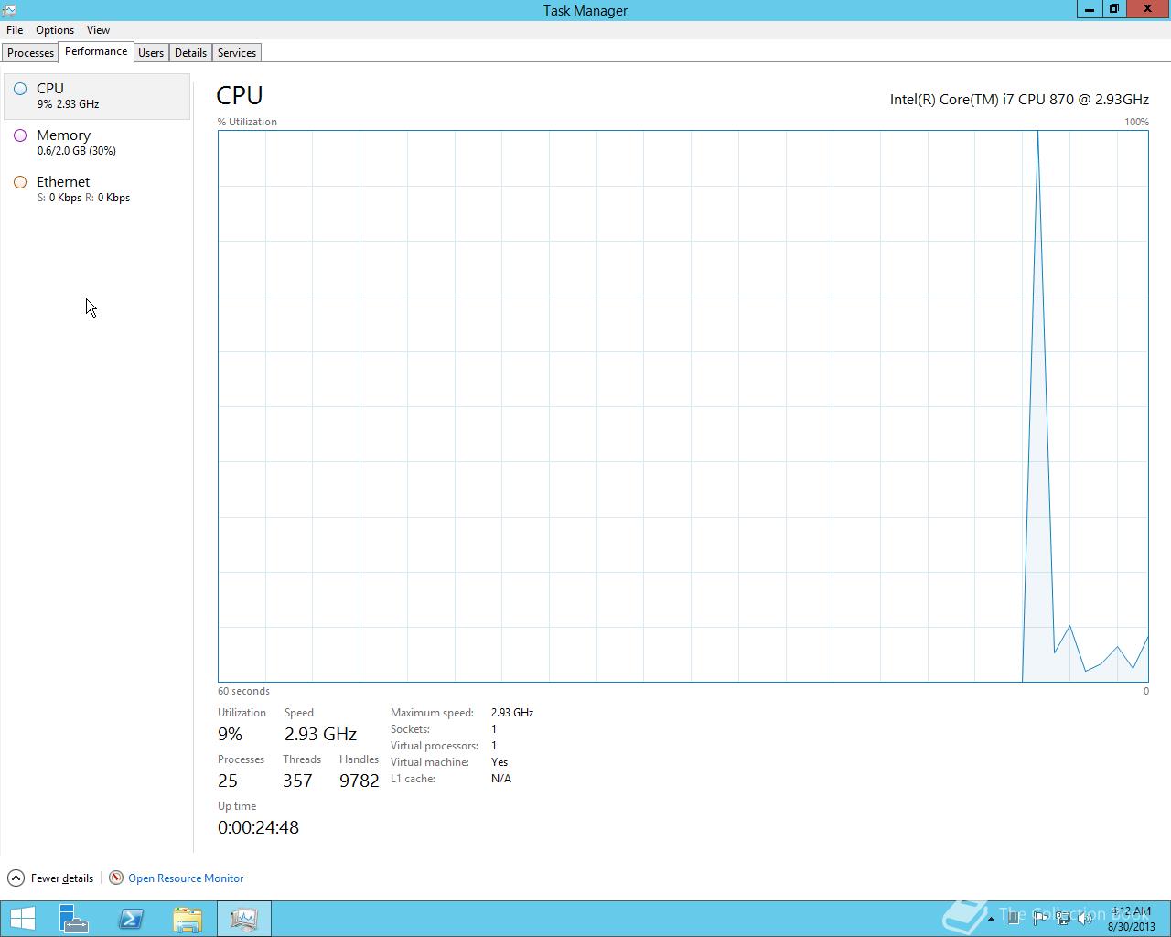
Task: Click Task Manager title bar icon
Action: click(9, 10)
